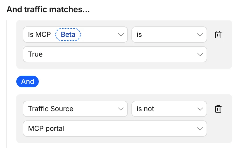Screen dimensions: 243x148
Task: Open the MCP portal value dropdown
Action: coord(115,129)
